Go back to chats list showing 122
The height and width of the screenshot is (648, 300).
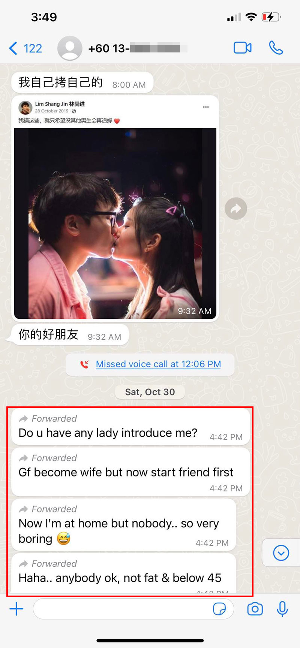click(25, 48)
